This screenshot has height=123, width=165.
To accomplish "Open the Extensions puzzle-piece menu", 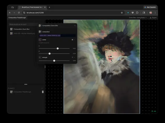I will pos(137,13).
